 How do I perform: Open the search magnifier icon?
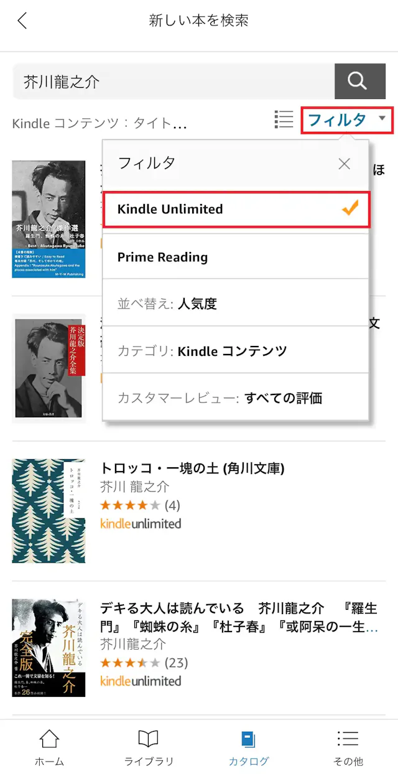[359, 81]
